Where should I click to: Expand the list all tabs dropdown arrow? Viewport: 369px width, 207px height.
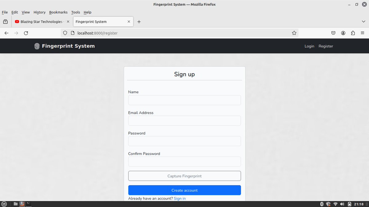pyautogui.click(x=363, y=22)
